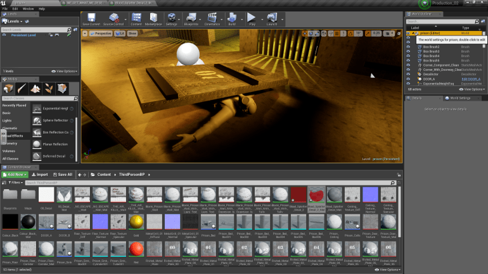Image resolution: width=488 pixels, height=274 pixels.
Task: Select the Landscape mode icon
Action: click(x=35, y=89)
